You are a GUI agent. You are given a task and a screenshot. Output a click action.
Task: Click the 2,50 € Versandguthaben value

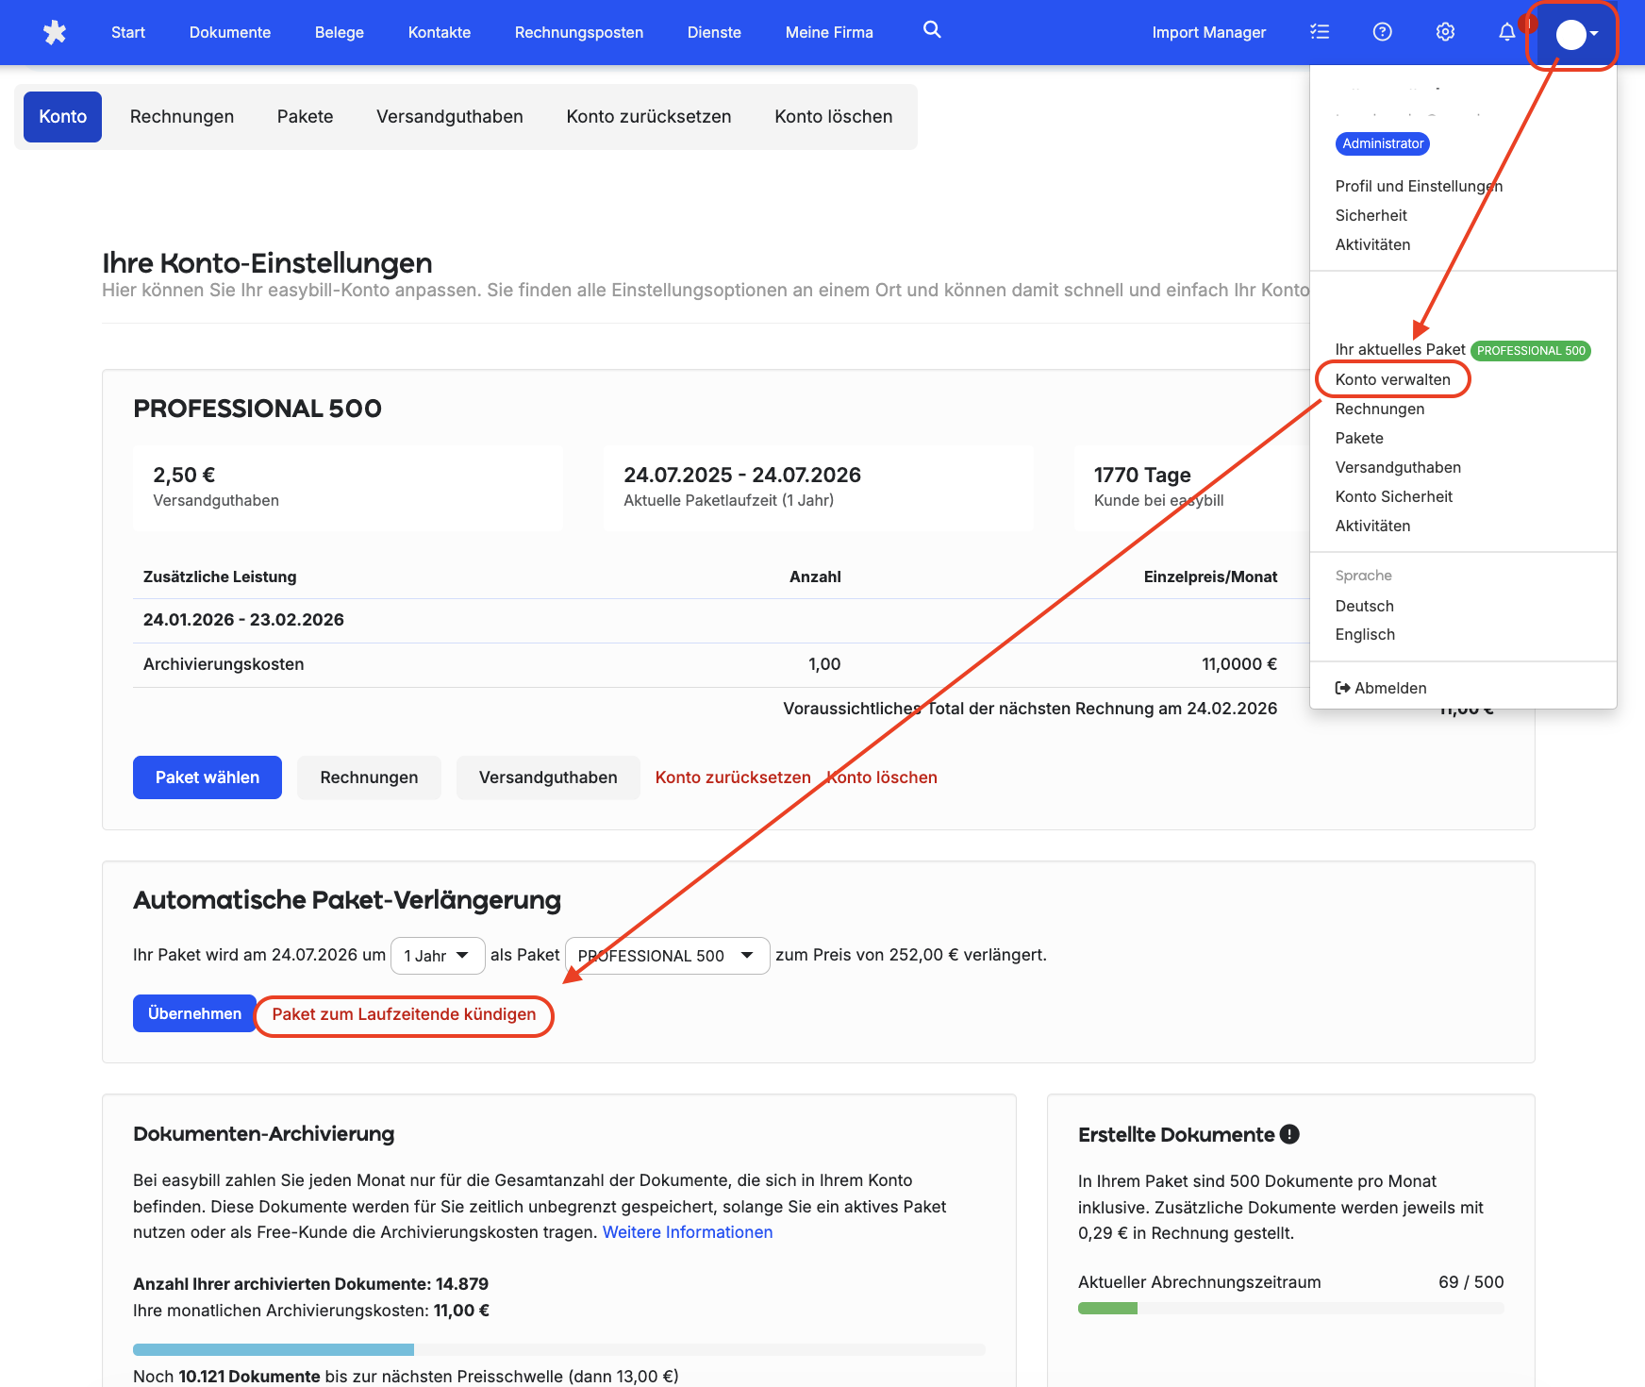tap(184, 475)
